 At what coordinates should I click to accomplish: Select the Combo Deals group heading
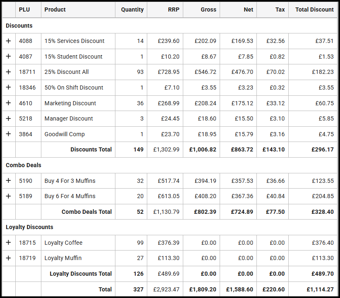pyautogui.click(x=24, y=165)
